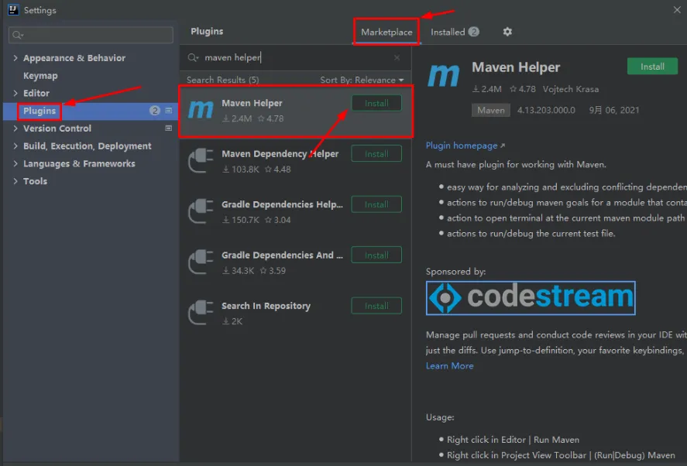Click the project-level icon beside Version Control
This screenshot has height=466, width=687.
pyautogui.click(x=168, y=128)
